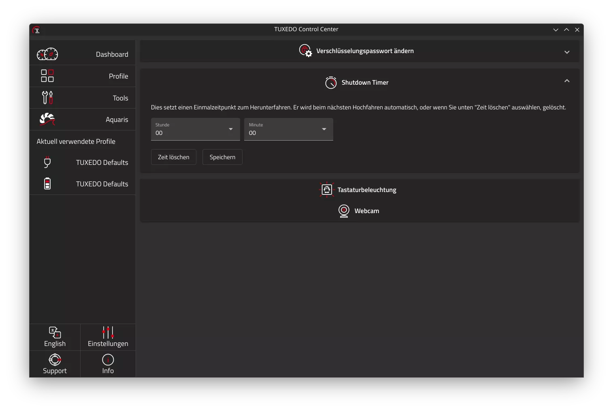
Task: Click the encryption password gear icon
Action: [x=306, y=51]
